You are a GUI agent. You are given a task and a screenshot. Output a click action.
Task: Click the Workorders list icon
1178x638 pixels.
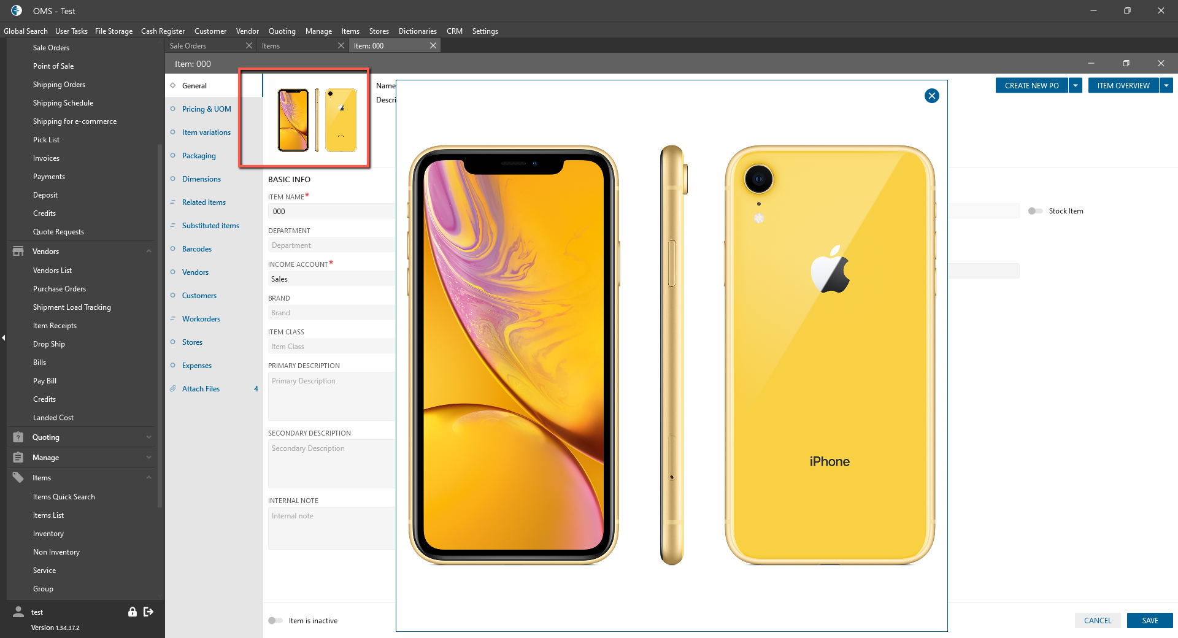coord(173,318)
